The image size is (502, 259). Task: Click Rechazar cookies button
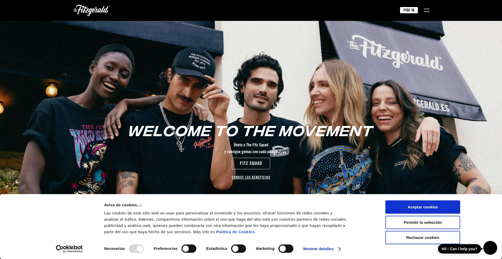click(423, 238)
